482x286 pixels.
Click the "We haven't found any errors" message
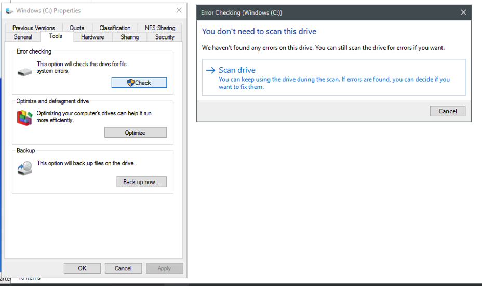coord(324,48)
